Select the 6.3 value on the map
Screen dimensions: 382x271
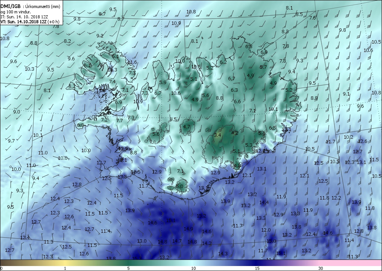coord(234,90)
